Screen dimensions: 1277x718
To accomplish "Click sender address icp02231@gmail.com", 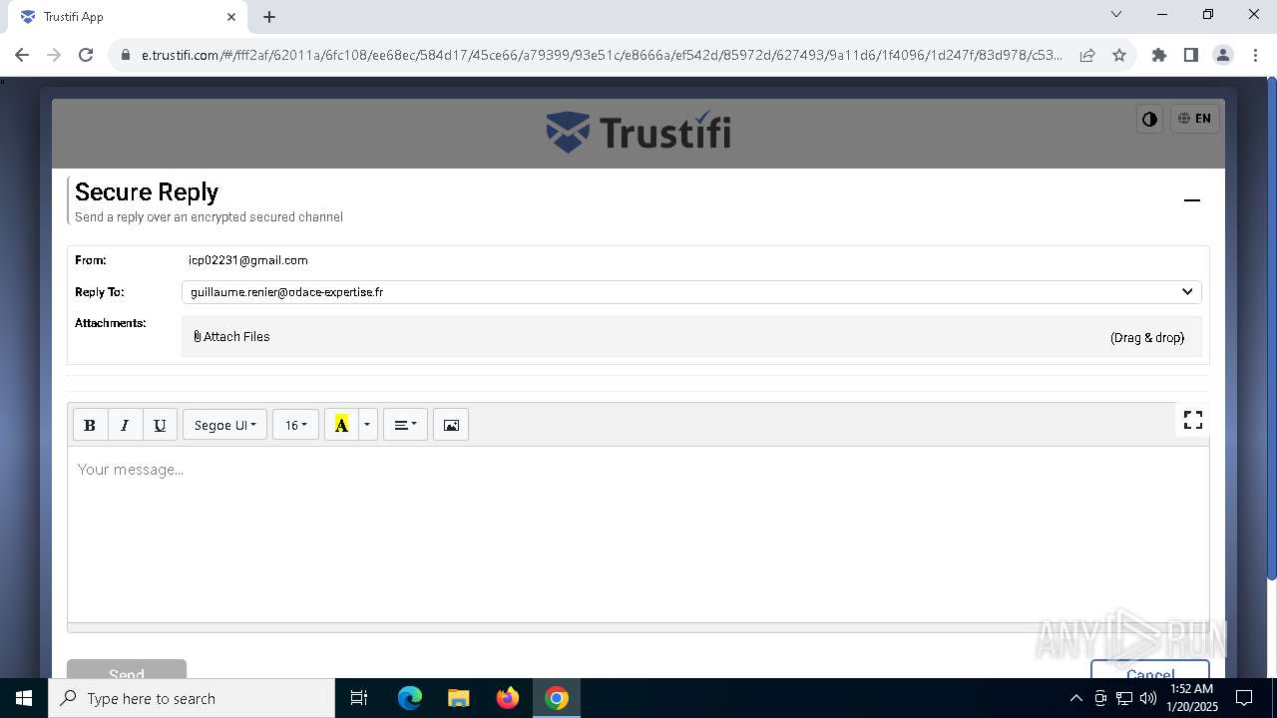I will pyautogui.click(x=248, y=260).
